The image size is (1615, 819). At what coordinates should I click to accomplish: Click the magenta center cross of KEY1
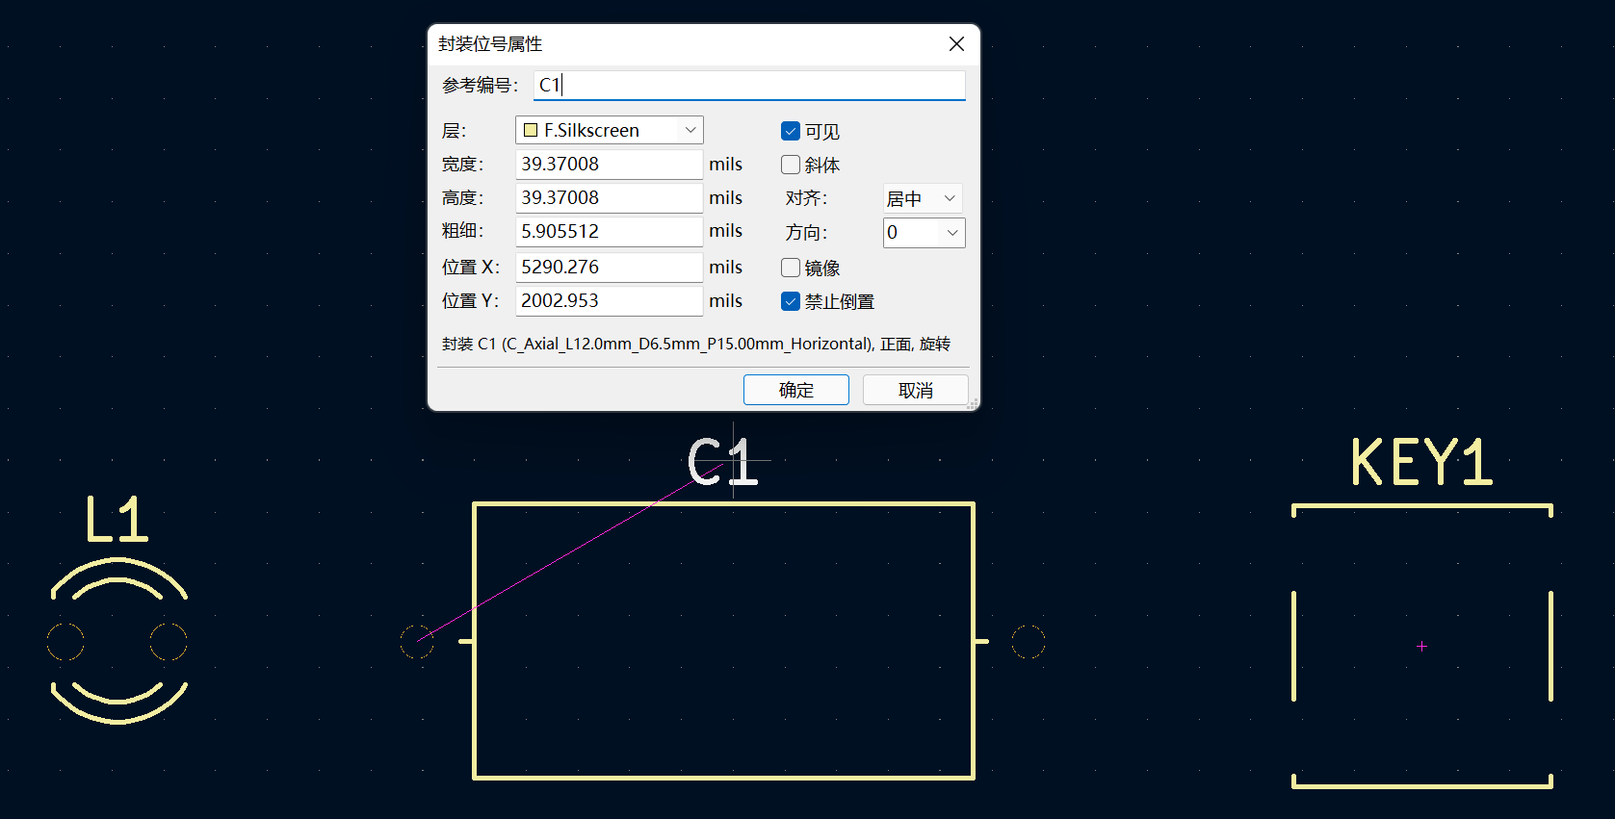(x=1422, y=647)
